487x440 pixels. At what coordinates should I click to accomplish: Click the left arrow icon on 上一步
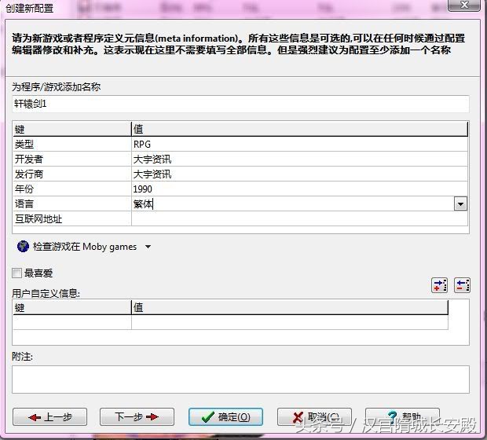(x=35, y=417)
